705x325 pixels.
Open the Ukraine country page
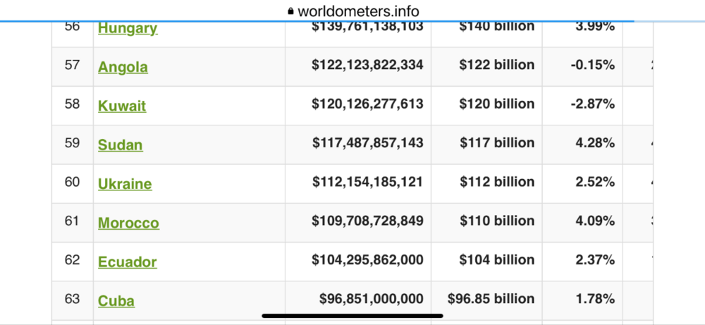(125, 183)
